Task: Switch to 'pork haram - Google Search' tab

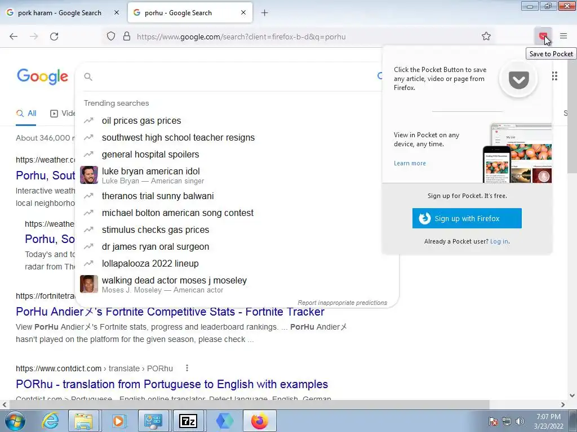Action: (59, 13)
